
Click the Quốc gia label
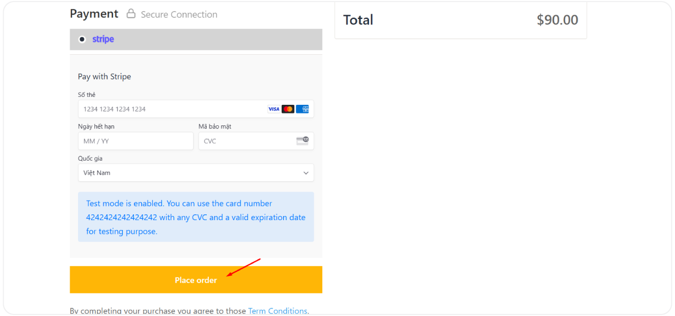click(90, 159)
